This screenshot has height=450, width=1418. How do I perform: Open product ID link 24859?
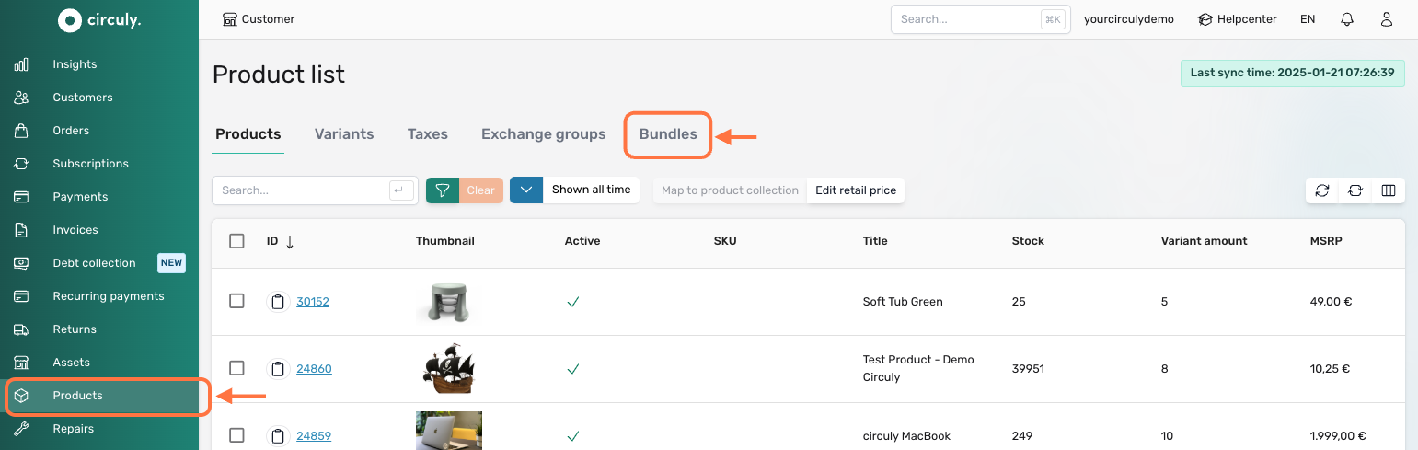pyautogui.click(x=314, y=436)
